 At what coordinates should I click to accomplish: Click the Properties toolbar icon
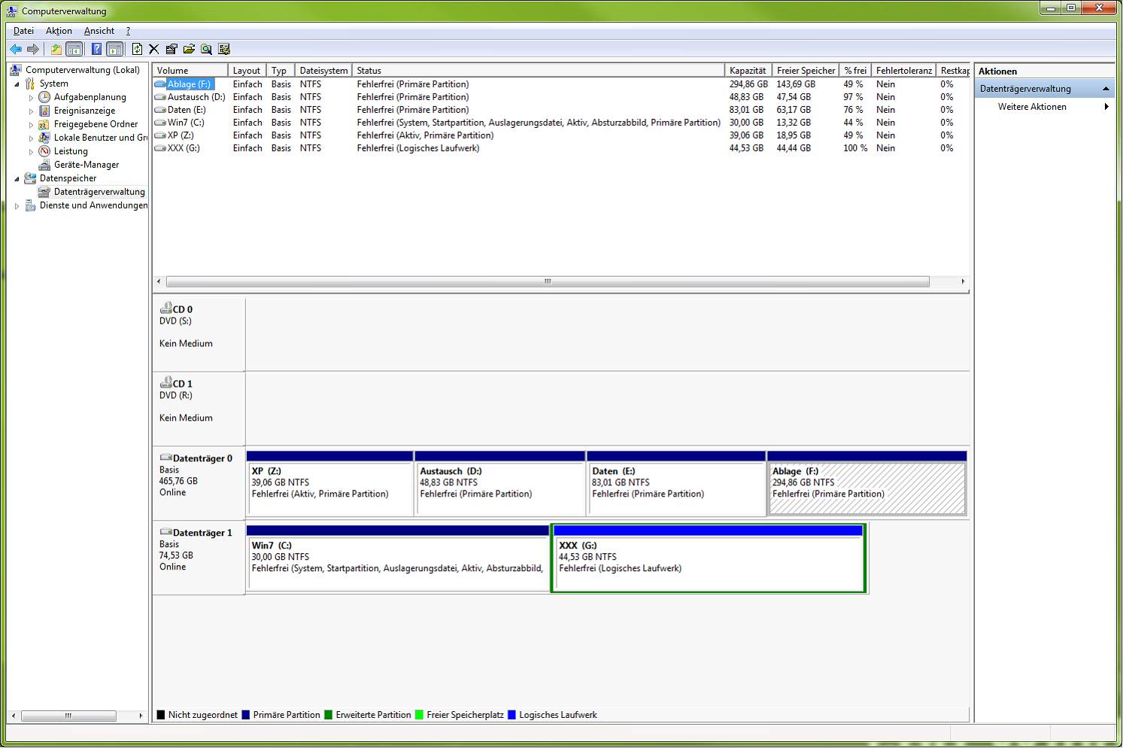tap(171, 49)
